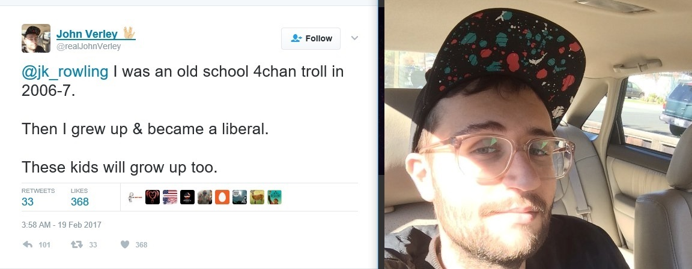The image size is (692, 269).
Task: Like the tweet with heart icon
Action: (x=125, y=244)
